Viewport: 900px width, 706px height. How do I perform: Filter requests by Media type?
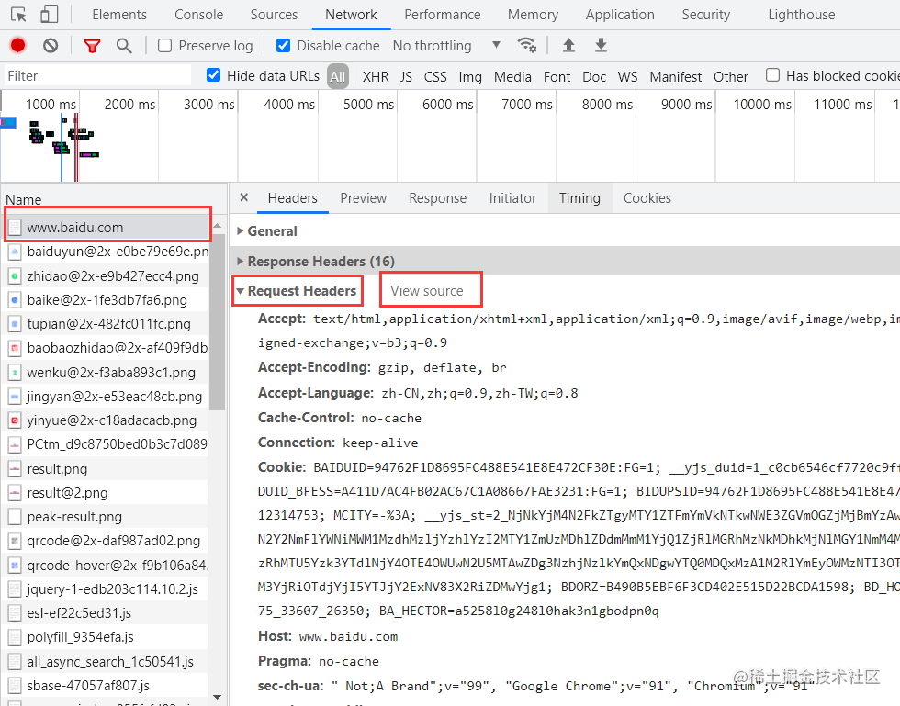[x=512, y=76]
